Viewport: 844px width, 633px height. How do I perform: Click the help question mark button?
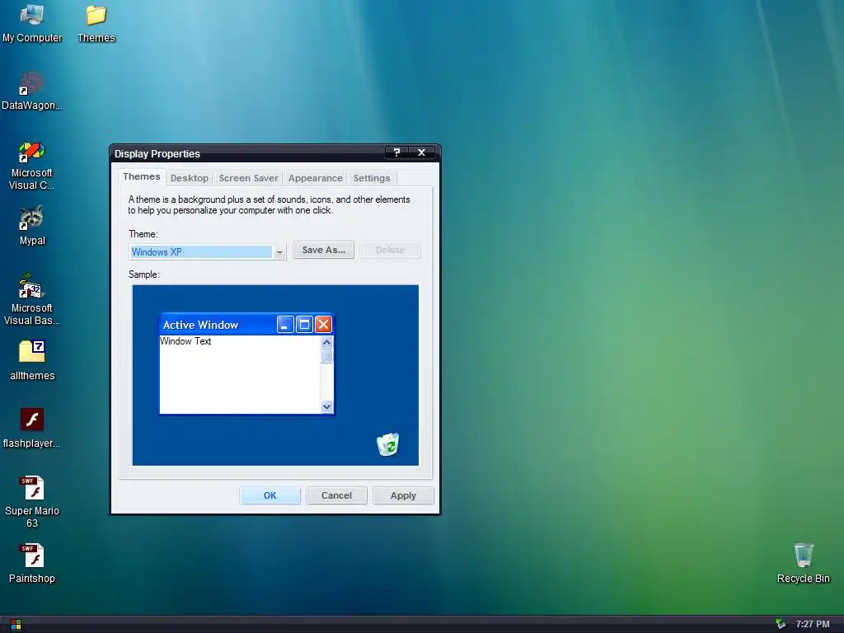[396, 152]
